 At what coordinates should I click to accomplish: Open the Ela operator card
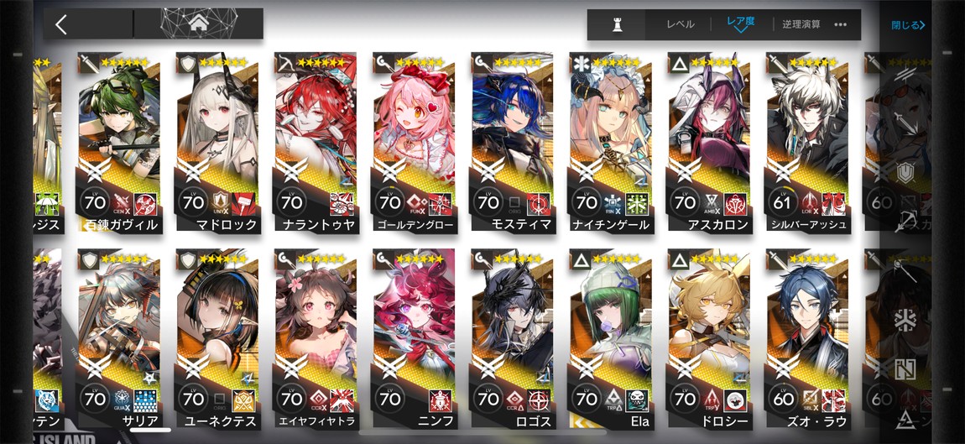[x=611, y=339]
